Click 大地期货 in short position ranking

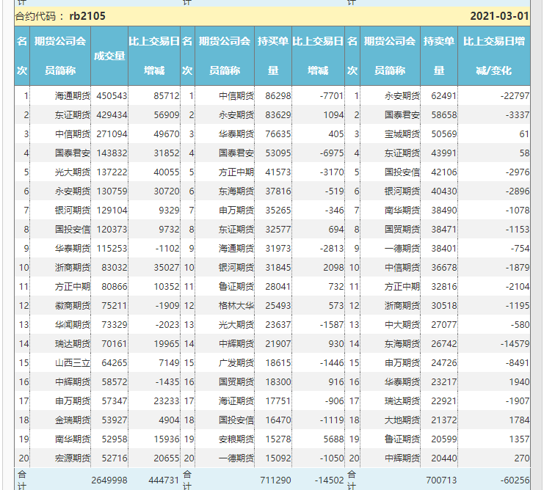point(402,420)
